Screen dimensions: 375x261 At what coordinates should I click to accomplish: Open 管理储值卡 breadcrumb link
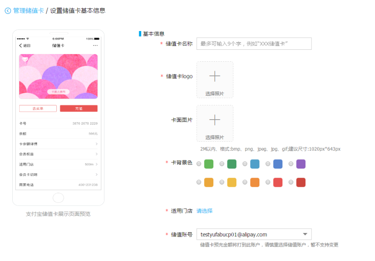[29, 11]
